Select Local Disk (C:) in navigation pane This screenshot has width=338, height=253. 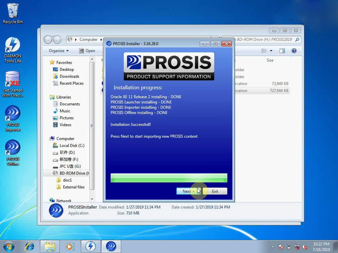point(72,146)
